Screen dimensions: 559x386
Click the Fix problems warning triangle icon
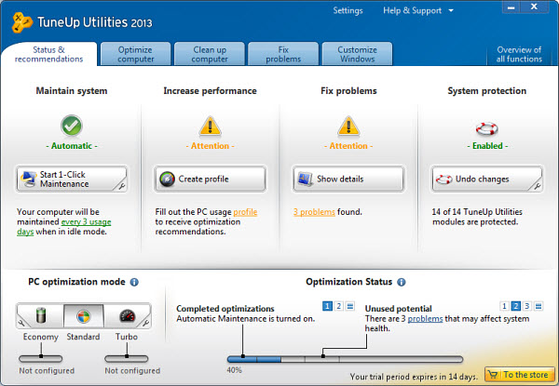click(x=348, y=126)
